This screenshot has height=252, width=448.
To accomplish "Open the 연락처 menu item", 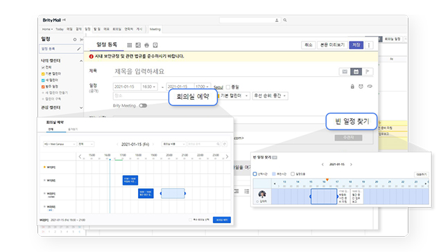I will click(129, 29).
